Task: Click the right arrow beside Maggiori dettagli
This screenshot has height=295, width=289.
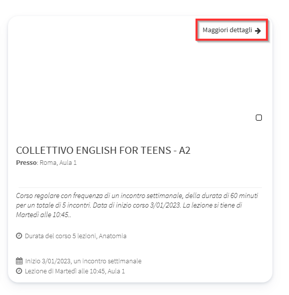Action: pos(258,31)
